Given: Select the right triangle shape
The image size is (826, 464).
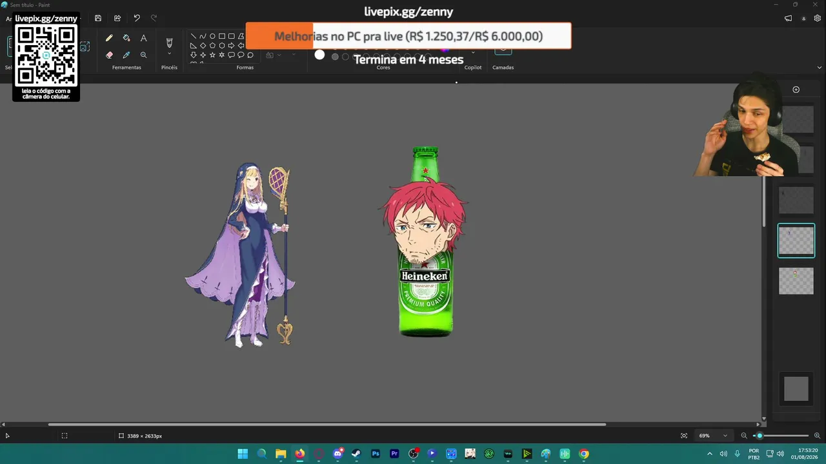Looking at the screenshot, I should 193,46.
